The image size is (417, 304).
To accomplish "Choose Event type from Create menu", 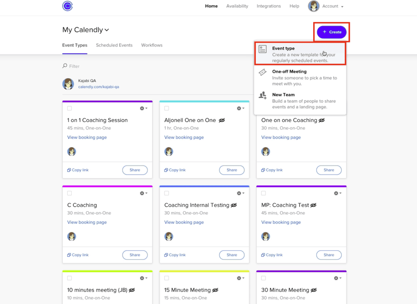I will pos(300,53).
